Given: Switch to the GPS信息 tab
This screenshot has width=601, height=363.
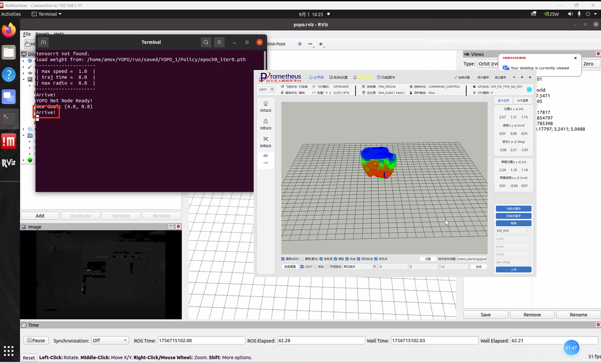Looking at the screenshot, I should click(523, 100).
